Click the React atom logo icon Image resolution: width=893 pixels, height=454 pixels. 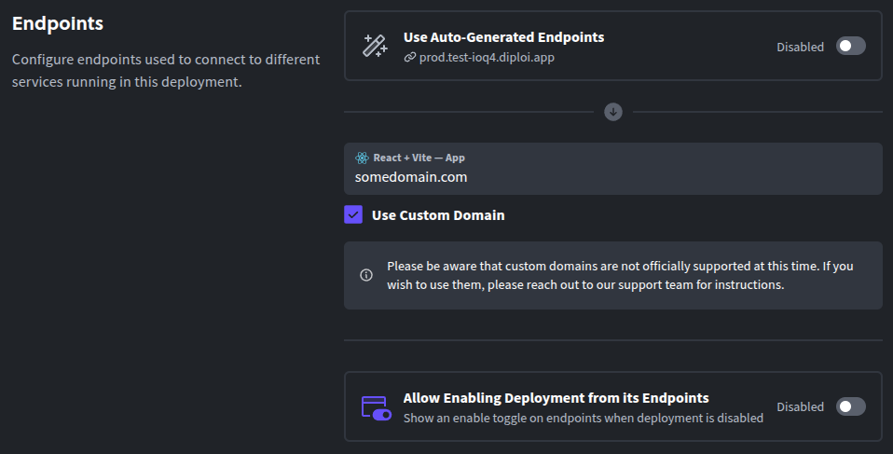point(362,158)
